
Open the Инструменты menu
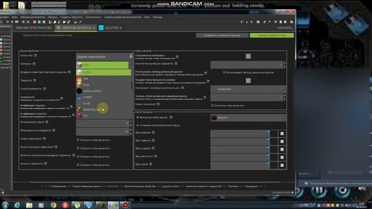pyautogui.click(x=93, y=17)
